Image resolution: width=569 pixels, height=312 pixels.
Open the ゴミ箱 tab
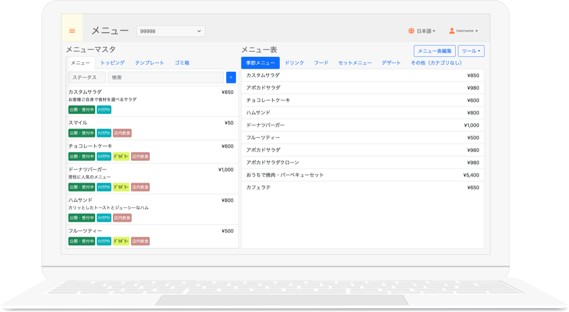[182, 63]
